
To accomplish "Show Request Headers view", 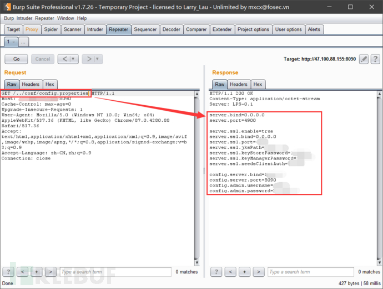I will pyautogui.click(x=31, y=84).
